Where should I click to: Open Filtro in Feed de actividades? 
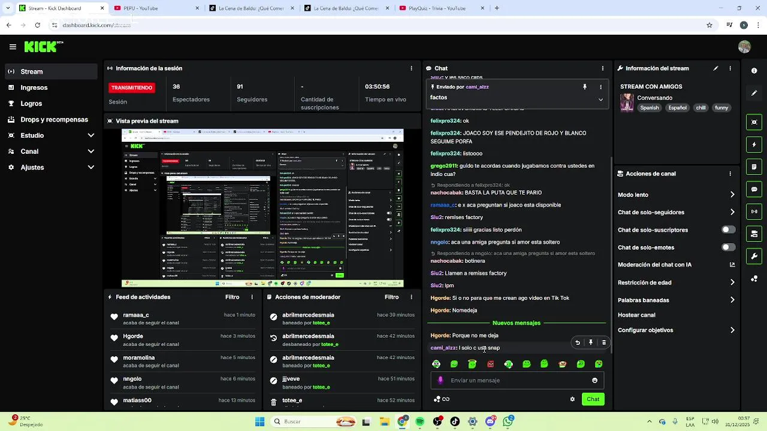[232, 297]
